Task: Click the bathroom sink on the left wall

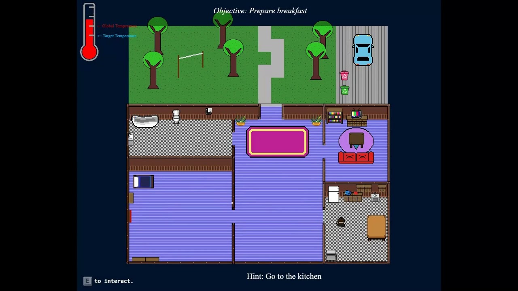Action: pyautogui.click(x=131, y=139)
